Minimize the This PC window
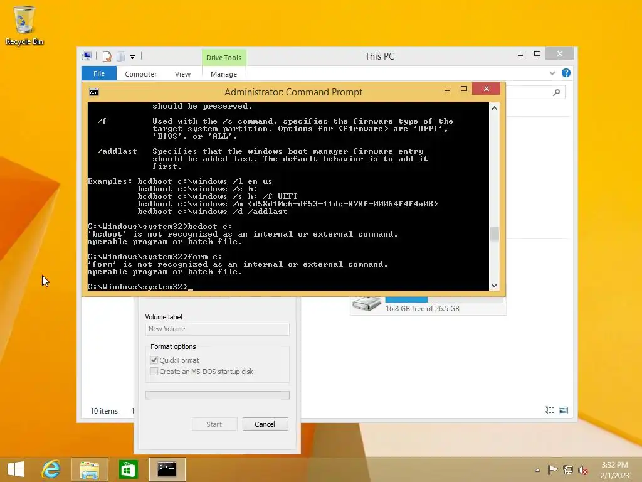 (x=520, y=55)
